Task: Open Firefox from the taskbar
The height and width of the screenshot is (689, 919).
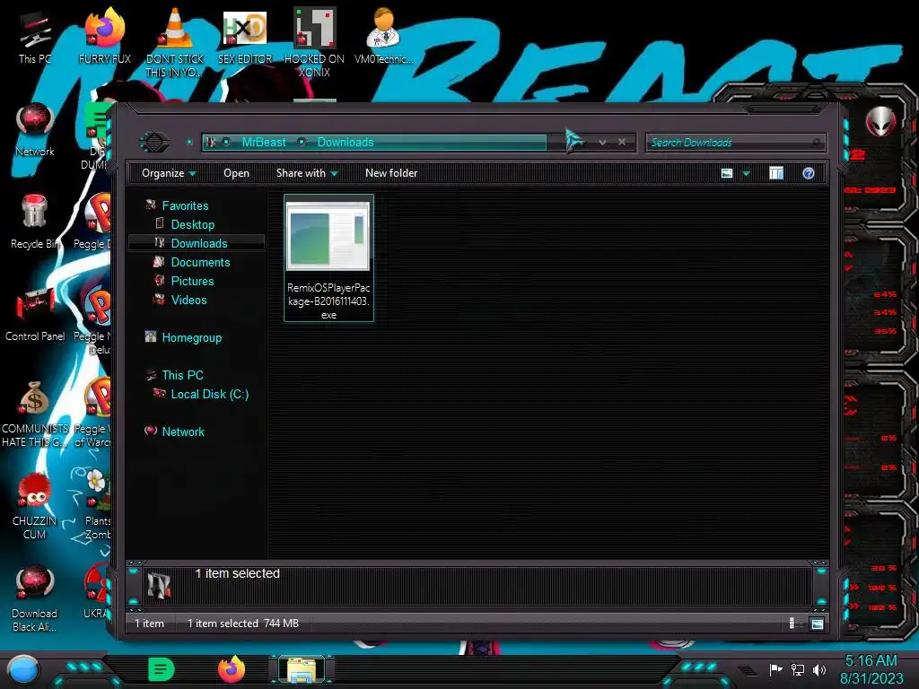Action: click(x=232, y=669)
